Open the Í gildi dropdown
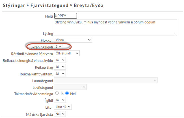 [60, 100]
